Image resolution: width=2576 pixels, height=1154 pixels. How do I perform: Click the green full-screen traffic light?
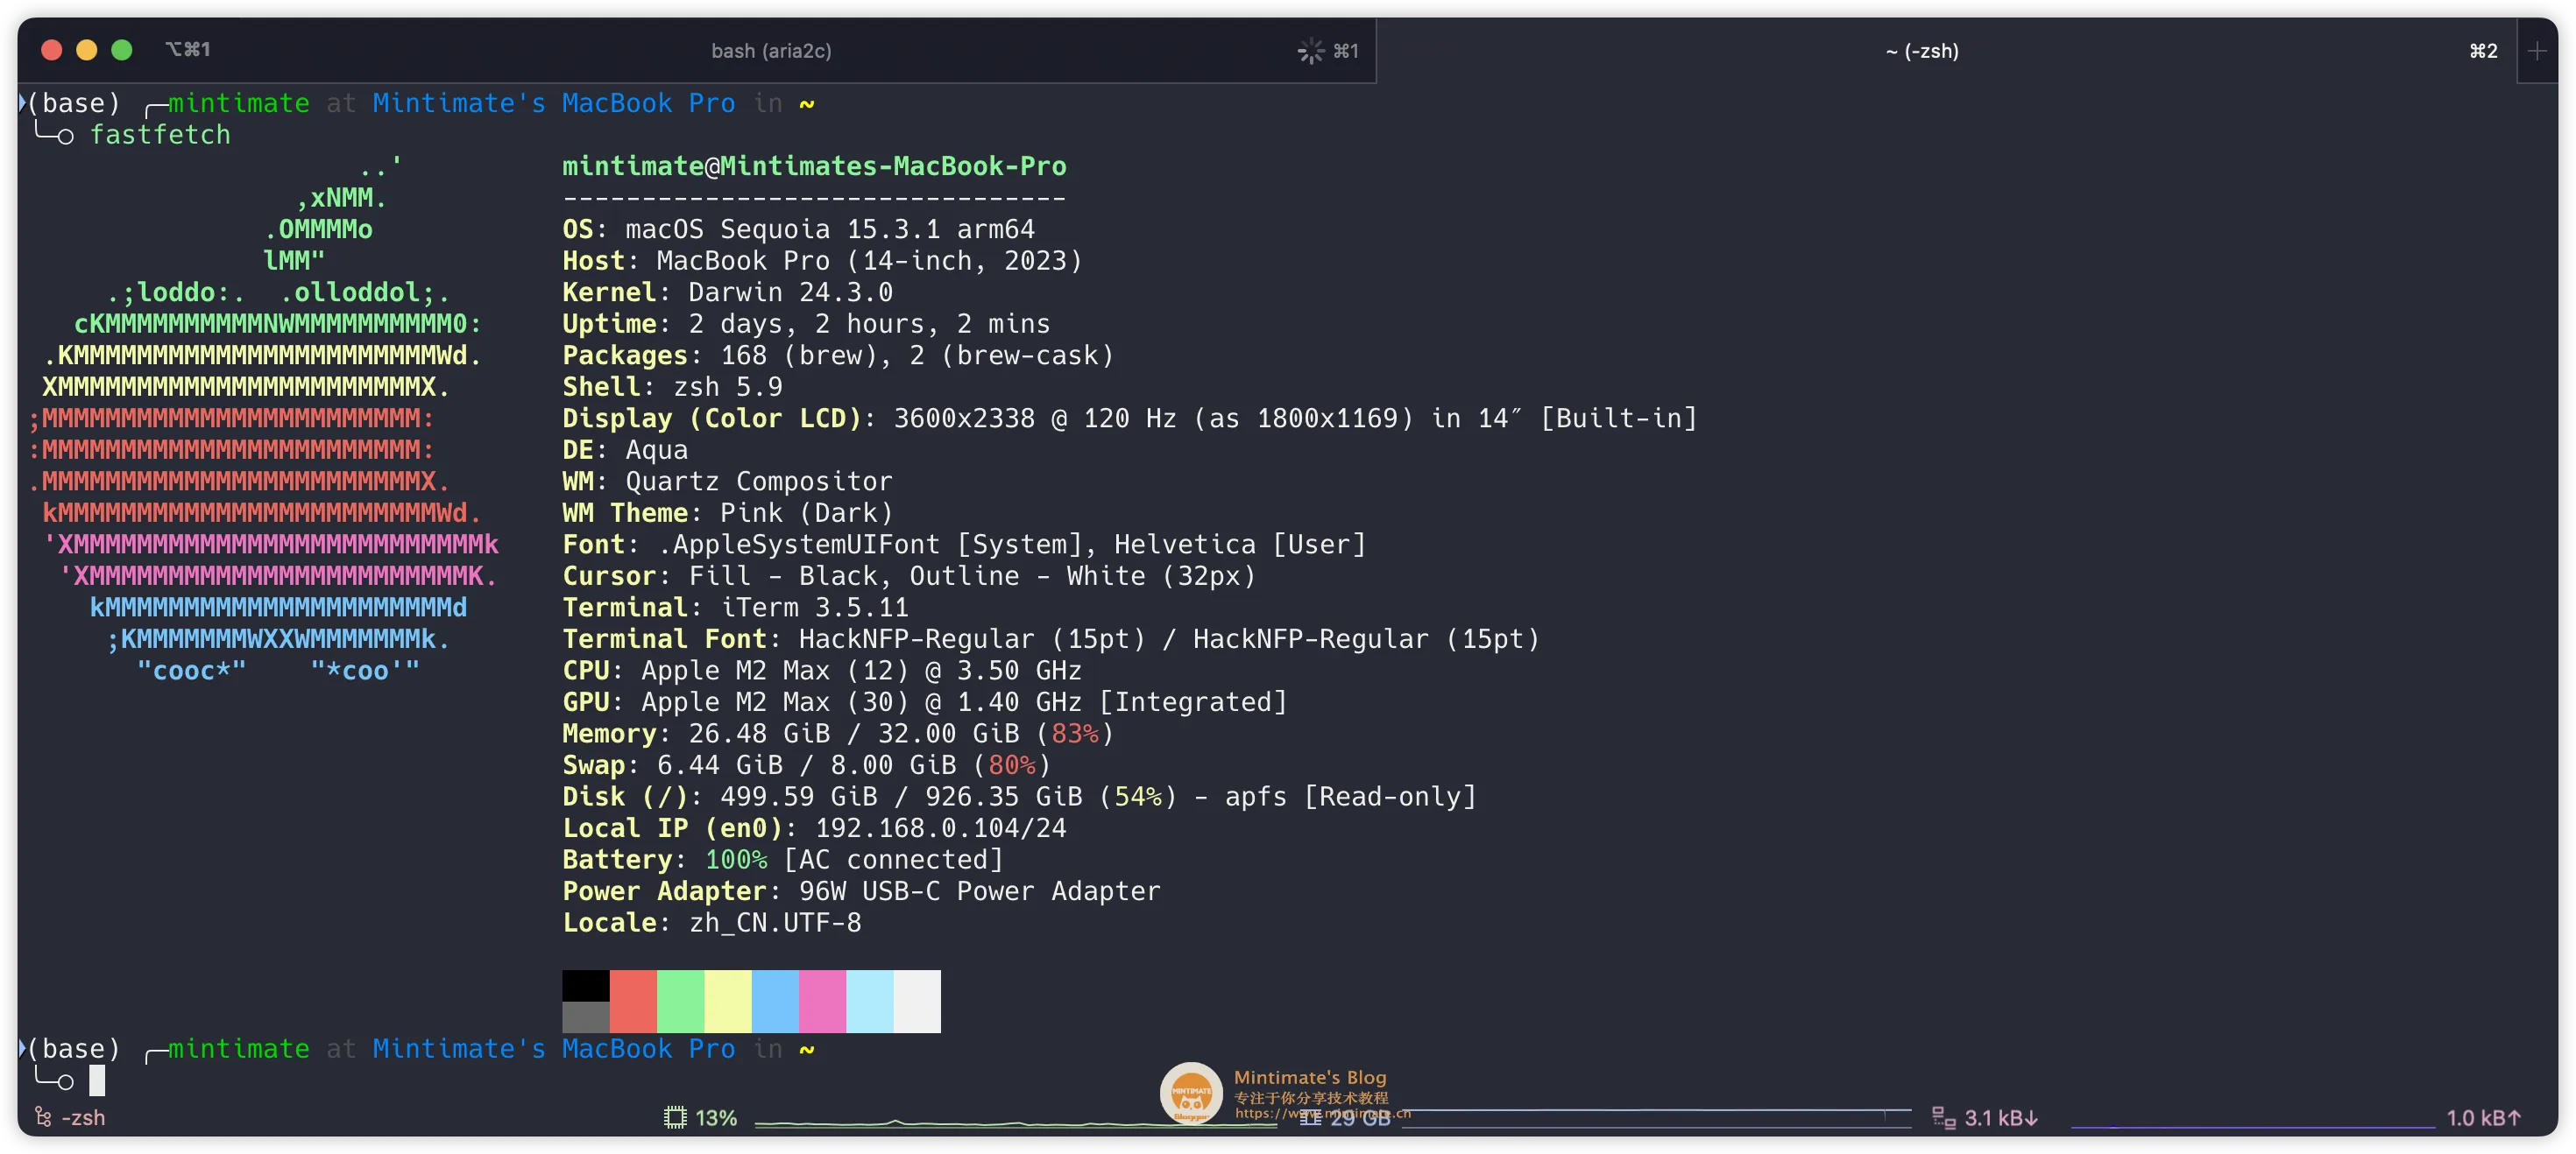coord(122,48)
